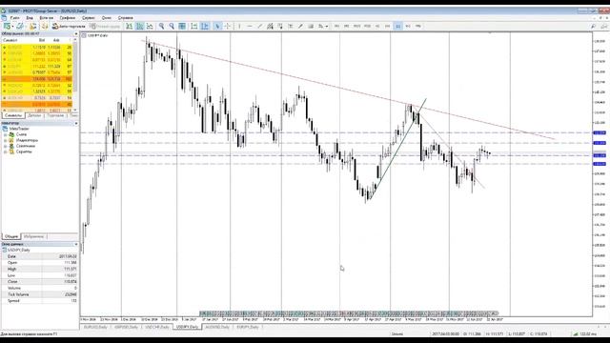This screenshot has height=343, width=610.
Task: Select the crosshair tool
Action: point(228,26)
